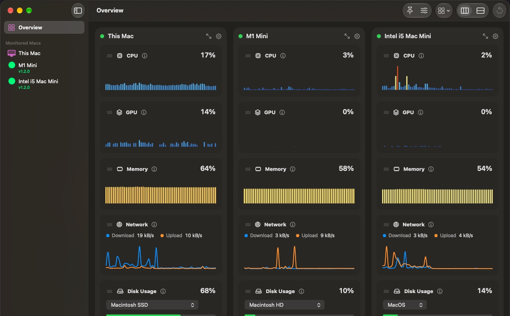Open the Macintosh SSD disk dropdown

(x=152, y=305)
